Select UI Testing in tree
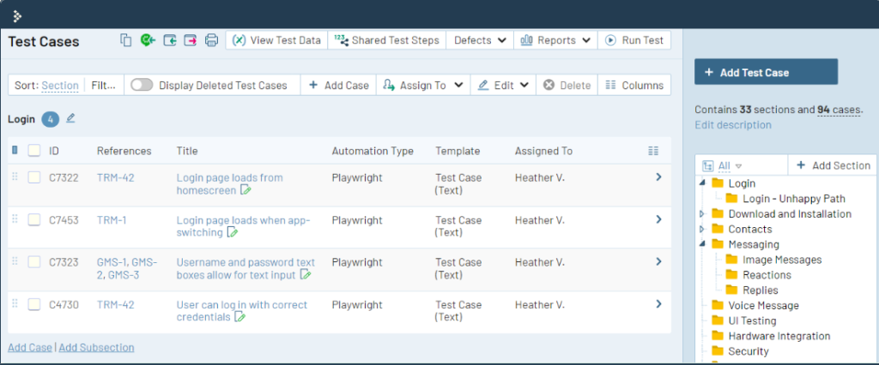 (752, 320)
